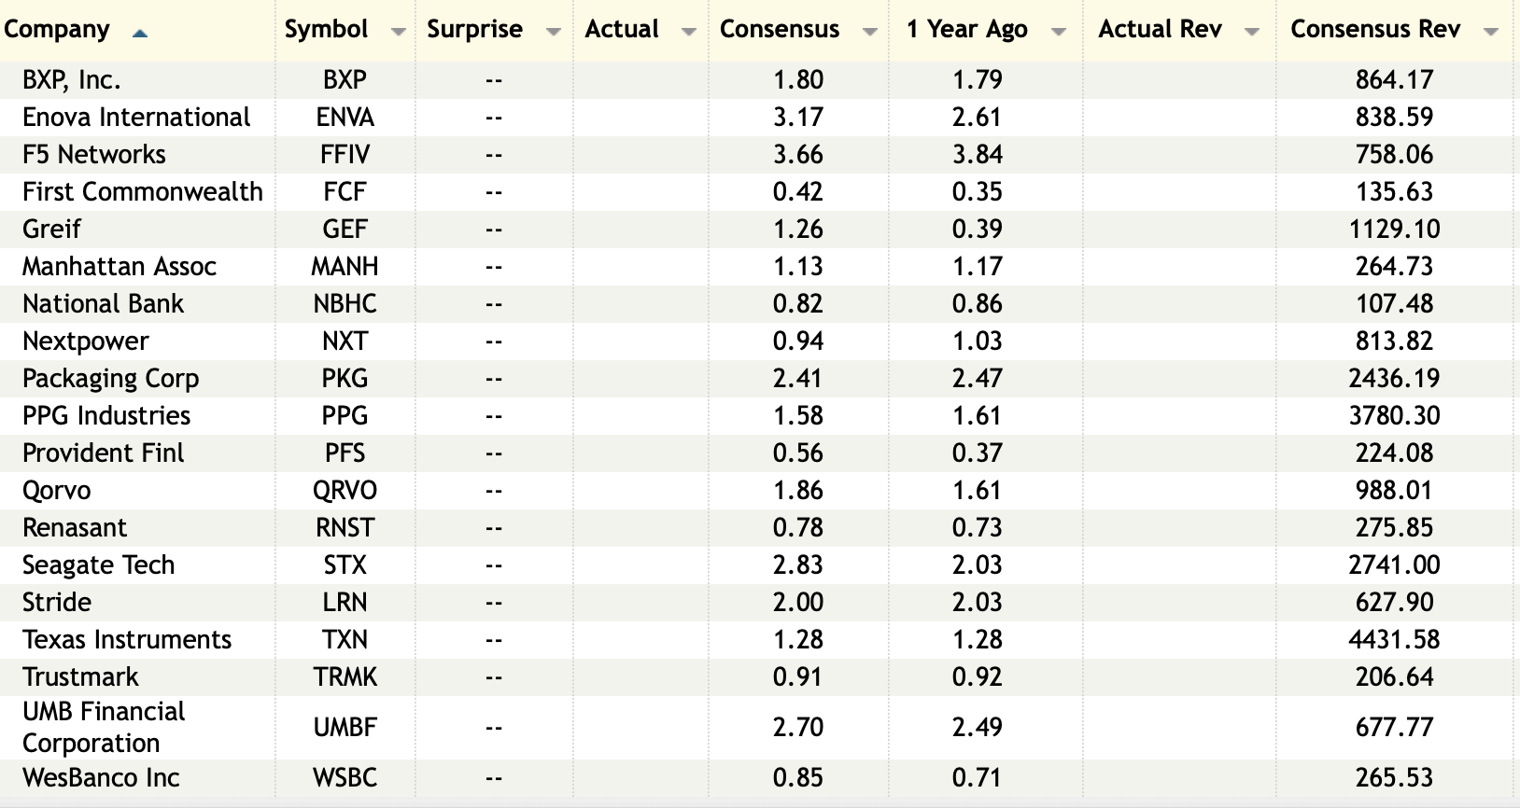Click the Actual Rev sort arrow
The image size is (1520, 808).
pos(1252,32)
